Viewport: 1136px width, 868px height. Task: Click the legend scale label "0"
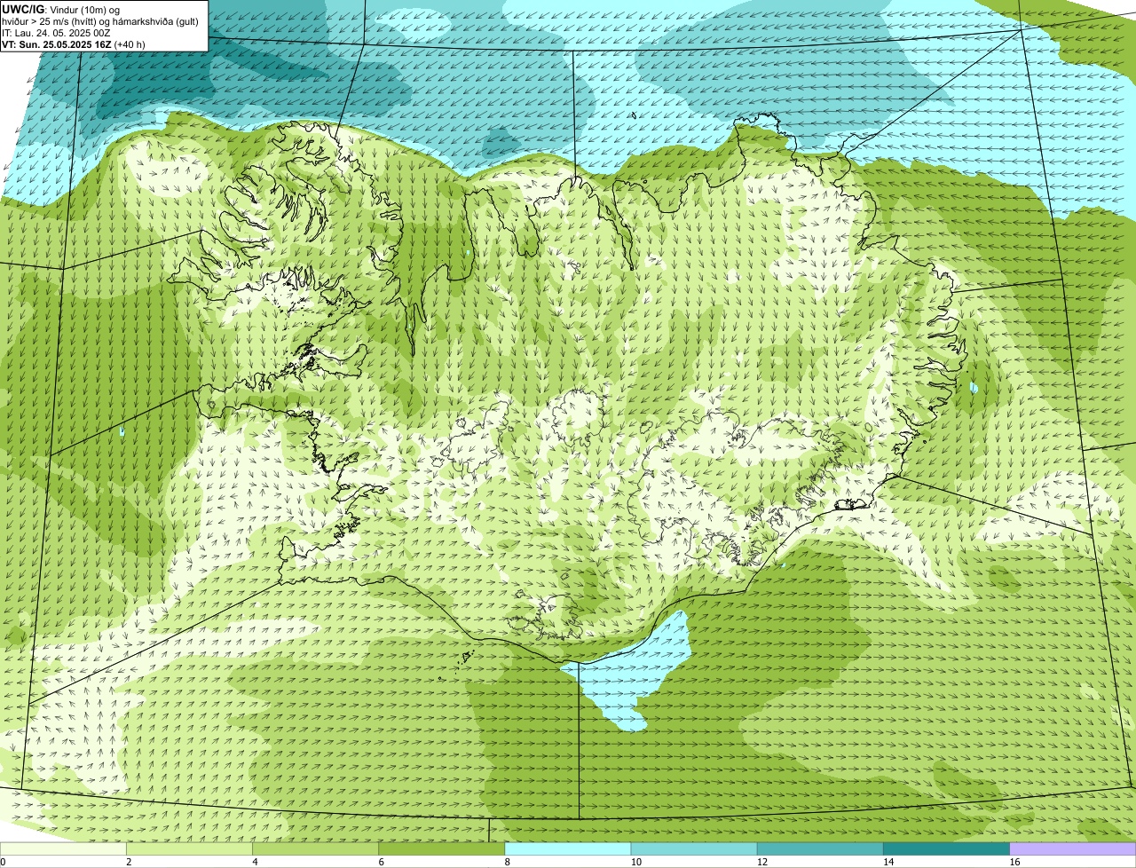click(3, 862)
